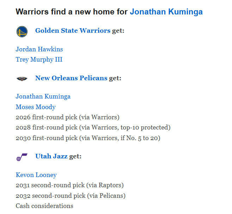This screenshot has height=214, width=232.
Task: Select Jonathan Kuminga under Pelicans get list
Action: (x=43, y=96)
